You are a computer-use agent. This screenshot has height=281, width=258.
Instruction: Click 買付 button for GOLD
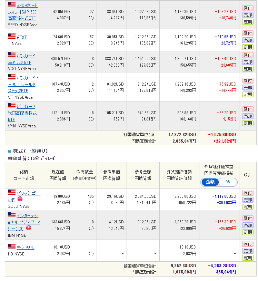pos(248,193)
